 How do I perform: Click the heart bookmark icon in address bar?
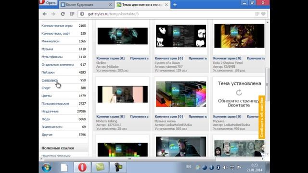click(x=263, y=14)
